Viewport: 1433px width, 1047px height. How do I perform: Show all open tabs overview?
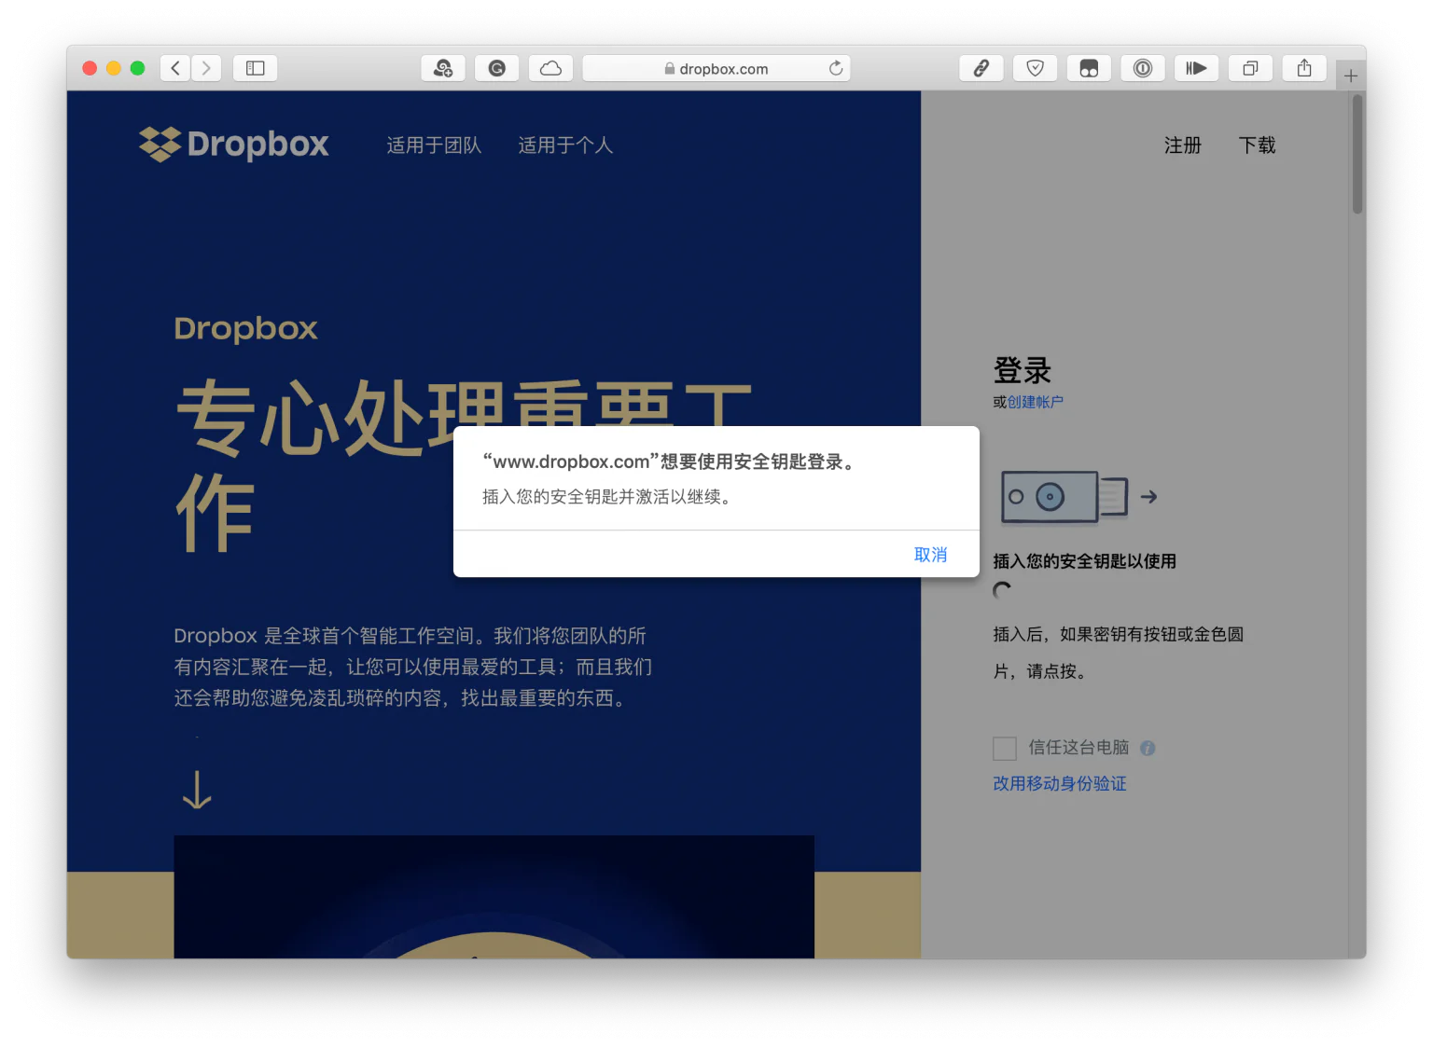1250,67
